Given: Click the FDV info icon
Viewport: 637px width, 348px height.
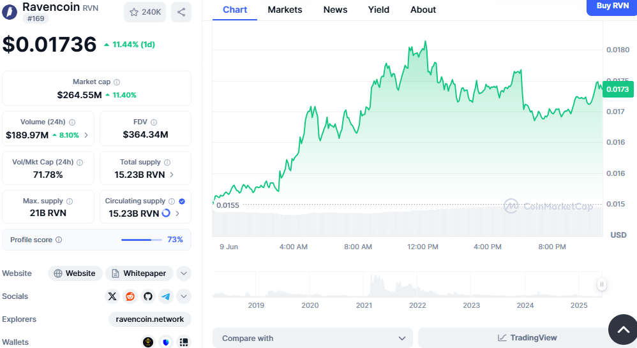Looking at the screenshot, I should [154, 122].
